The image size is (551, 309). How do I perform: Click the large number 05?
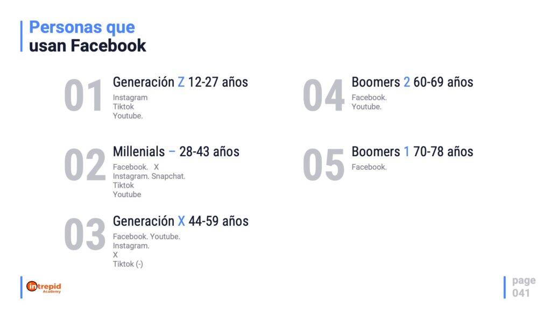pyautogui.click(x=323, y=165)
